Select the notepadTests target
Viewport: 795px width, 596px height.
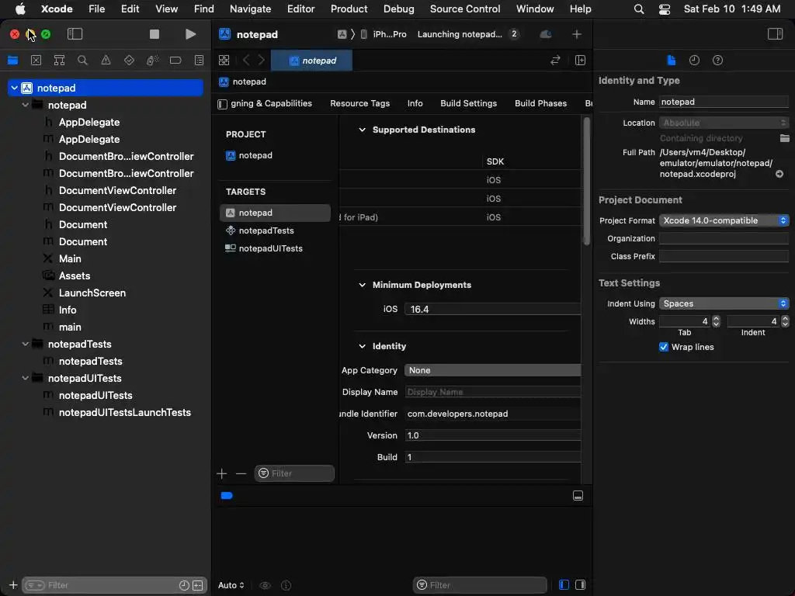pos(276,230)
